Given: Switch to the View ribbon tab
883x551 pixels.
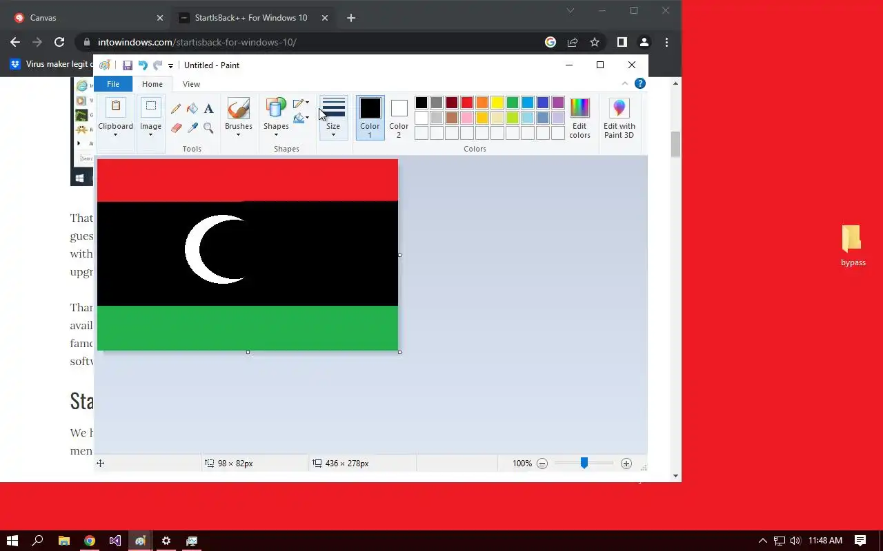Looking at the screenshot, I should click(191, 84).
